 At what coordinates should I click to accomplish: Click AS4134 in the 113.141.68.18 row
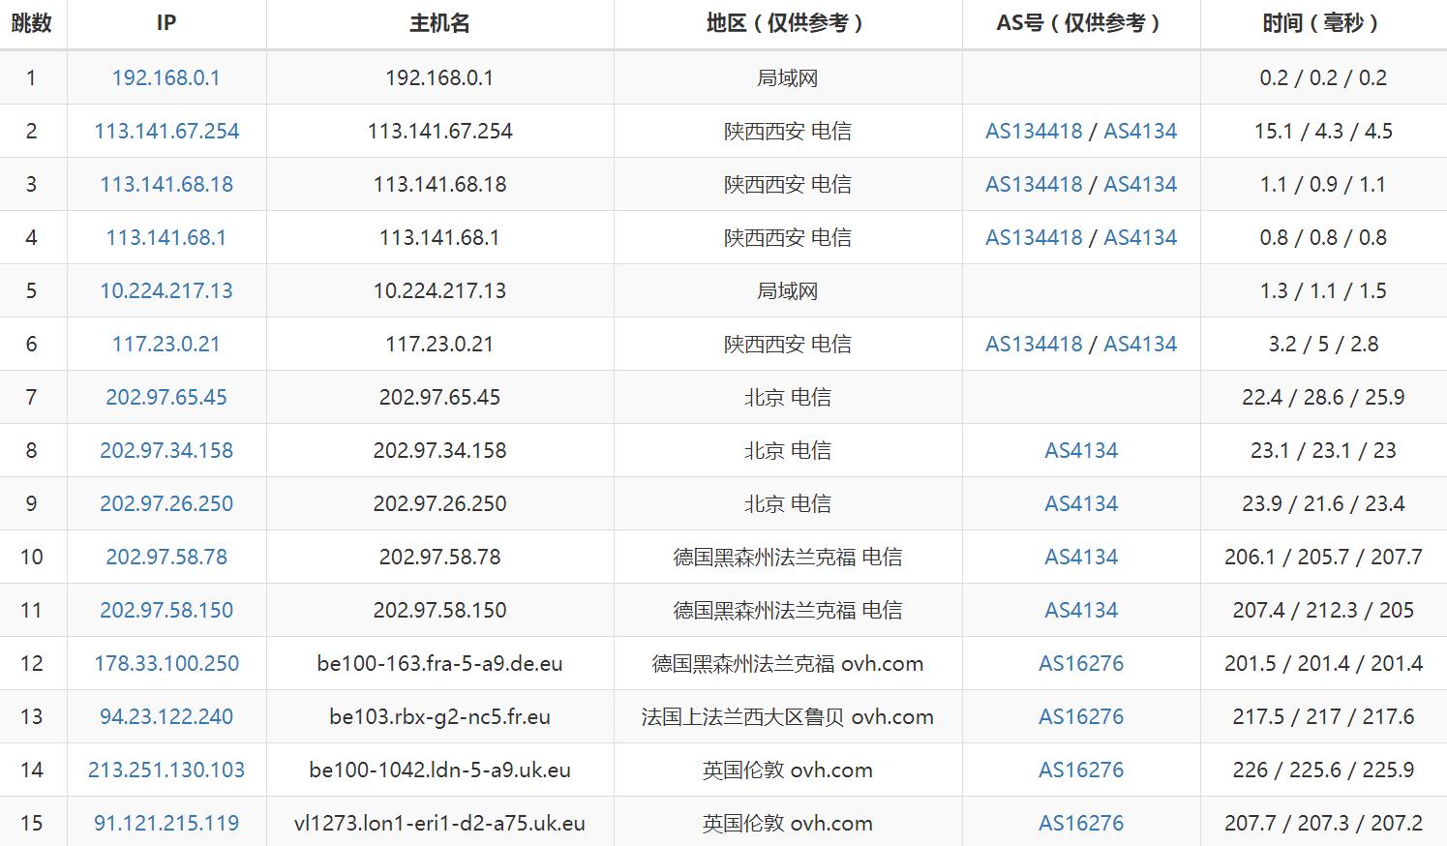click(1140, 184)
